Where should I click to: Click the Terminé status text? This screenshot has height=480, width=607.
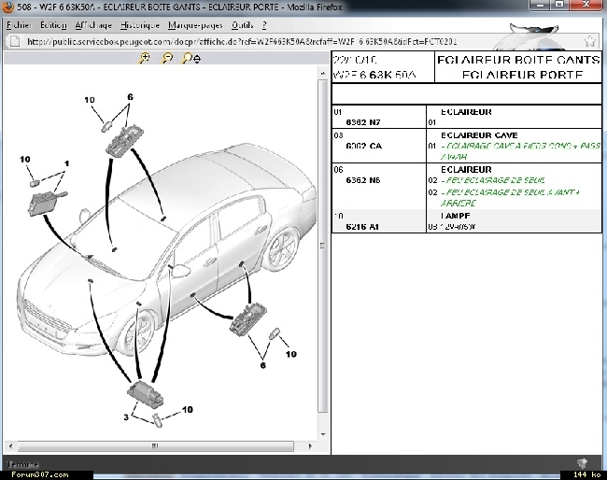click(22, 464)
